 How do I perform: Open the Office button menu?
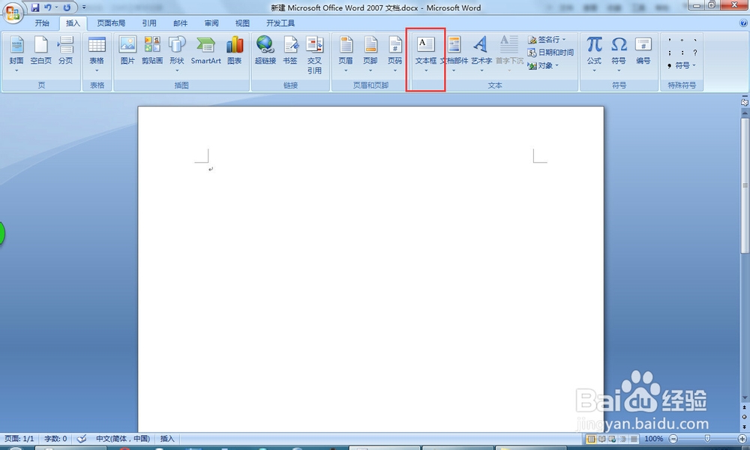[x=13, y=13]
